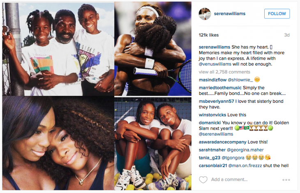Click the 3d post timestamp
The image size is (300, 193).
tap(287, 35)
